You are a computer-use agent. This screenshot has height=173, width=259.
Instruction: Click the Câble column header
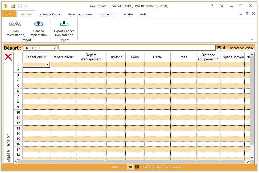[x=157, y=57]
